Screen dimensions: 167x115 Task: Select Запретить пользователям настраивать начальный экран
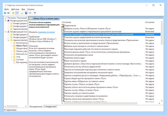[89, 73]
